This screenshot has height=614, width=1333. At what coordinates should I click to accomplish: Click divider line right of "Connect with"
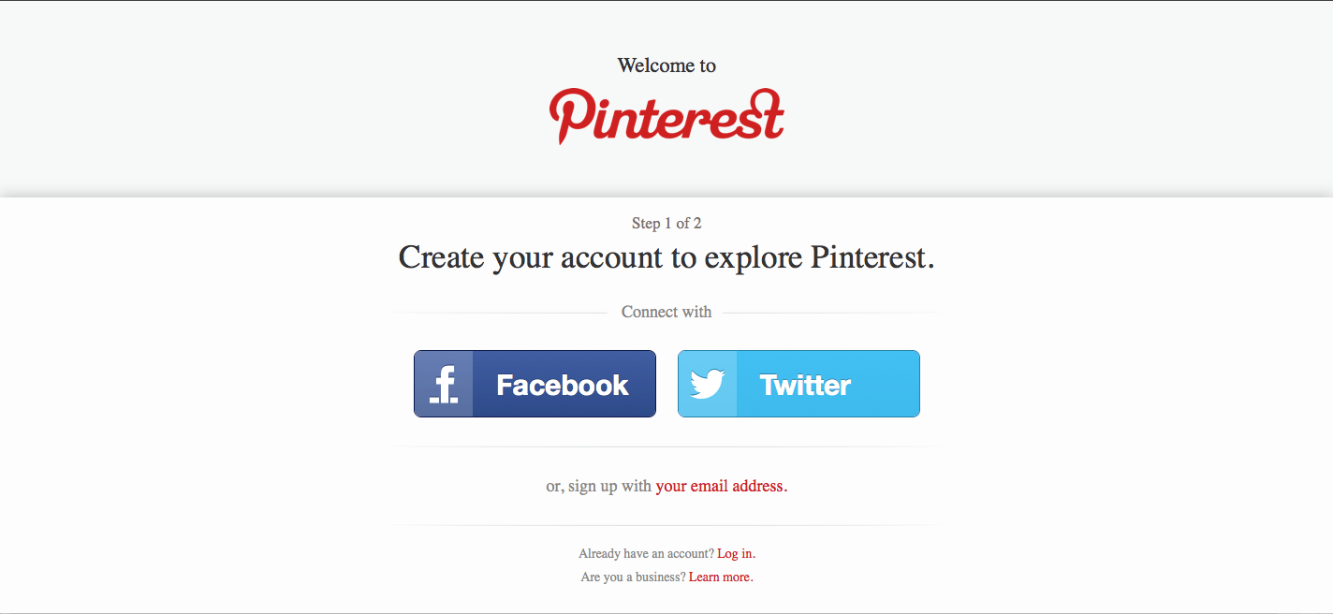(x=829, y=313)
